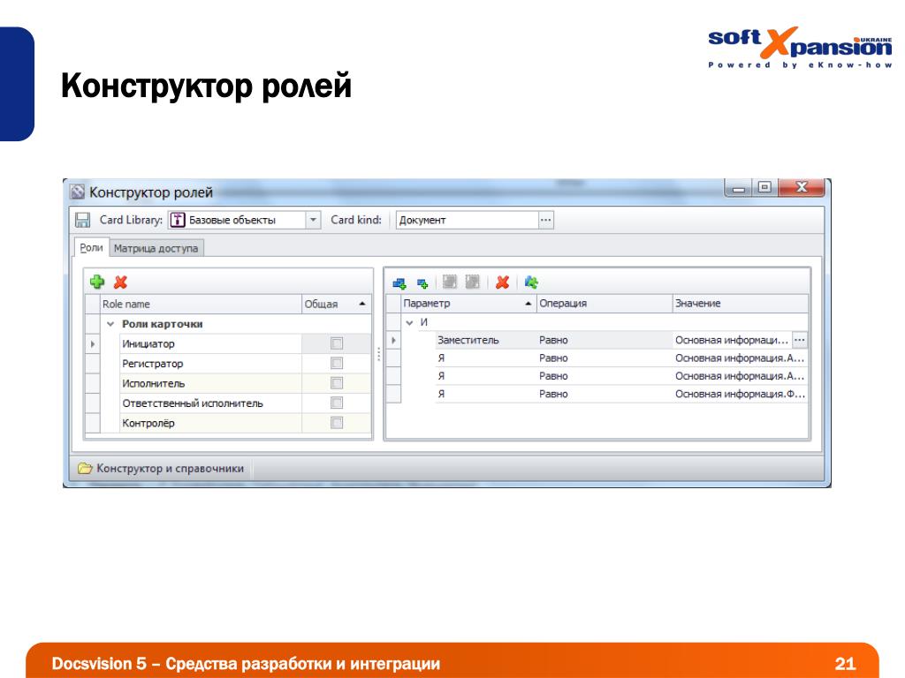Screen dimensions: 905x678
Task: Close the Конструктор ролей window
Action: [x=801, y=187]
